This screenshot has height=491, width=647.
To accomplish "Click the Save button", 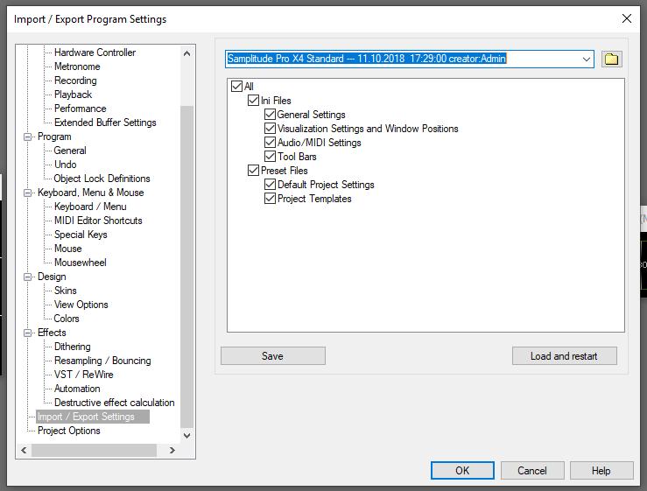I will tap(273, 355).
